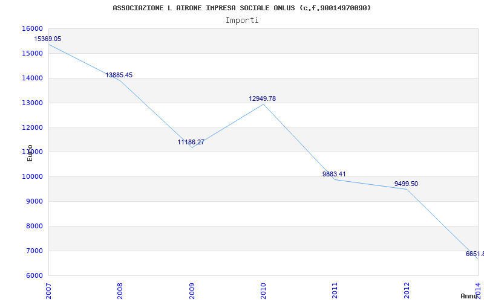
Task: Click the 9883.41 data label
Action: coord(334,174)
